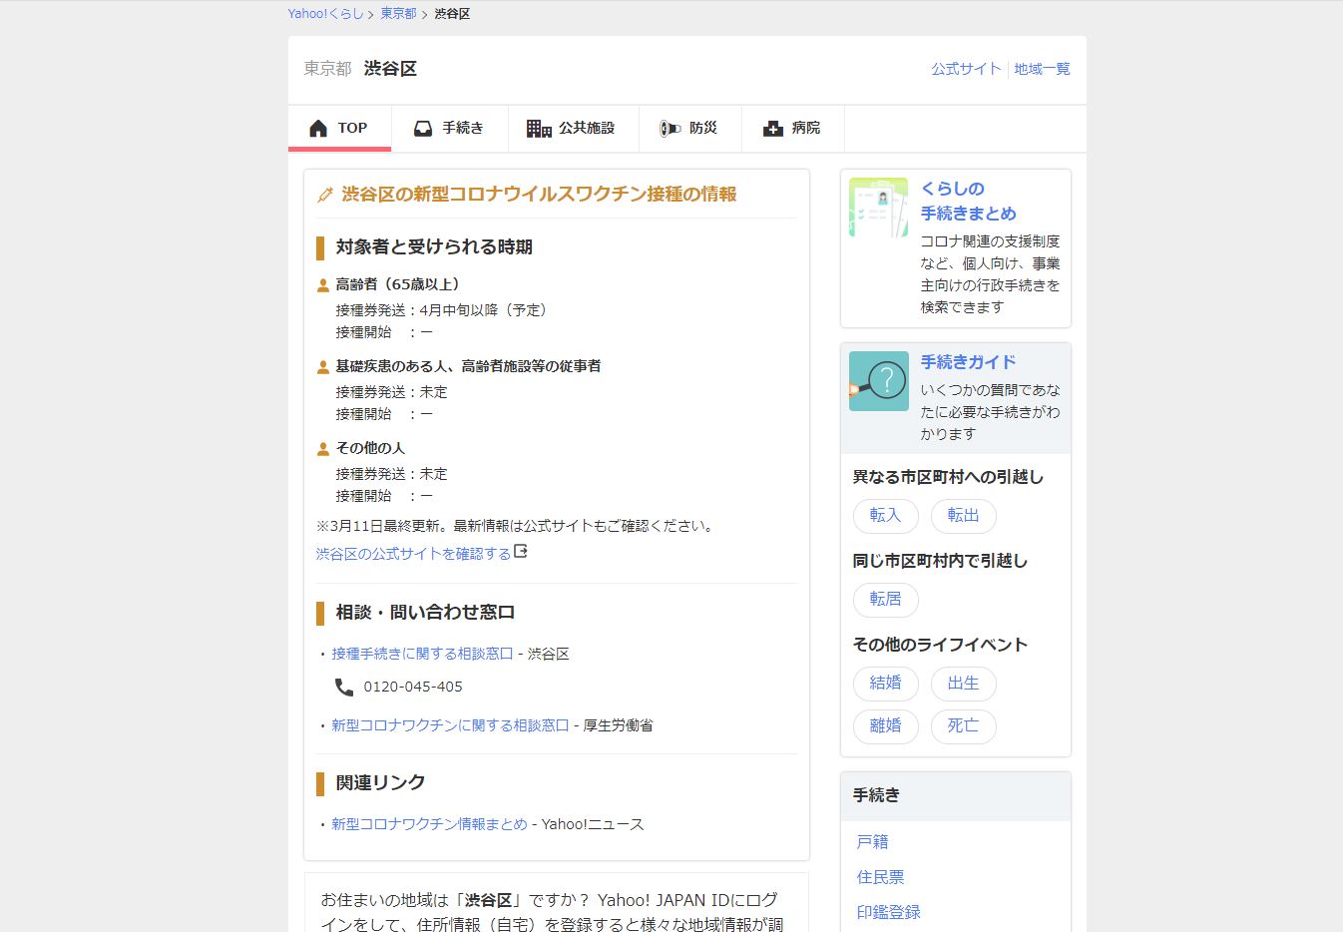This screenshot has width=1343, height=932.
Task: Click the phone number 0120-045-405
Action: [413, 687]
